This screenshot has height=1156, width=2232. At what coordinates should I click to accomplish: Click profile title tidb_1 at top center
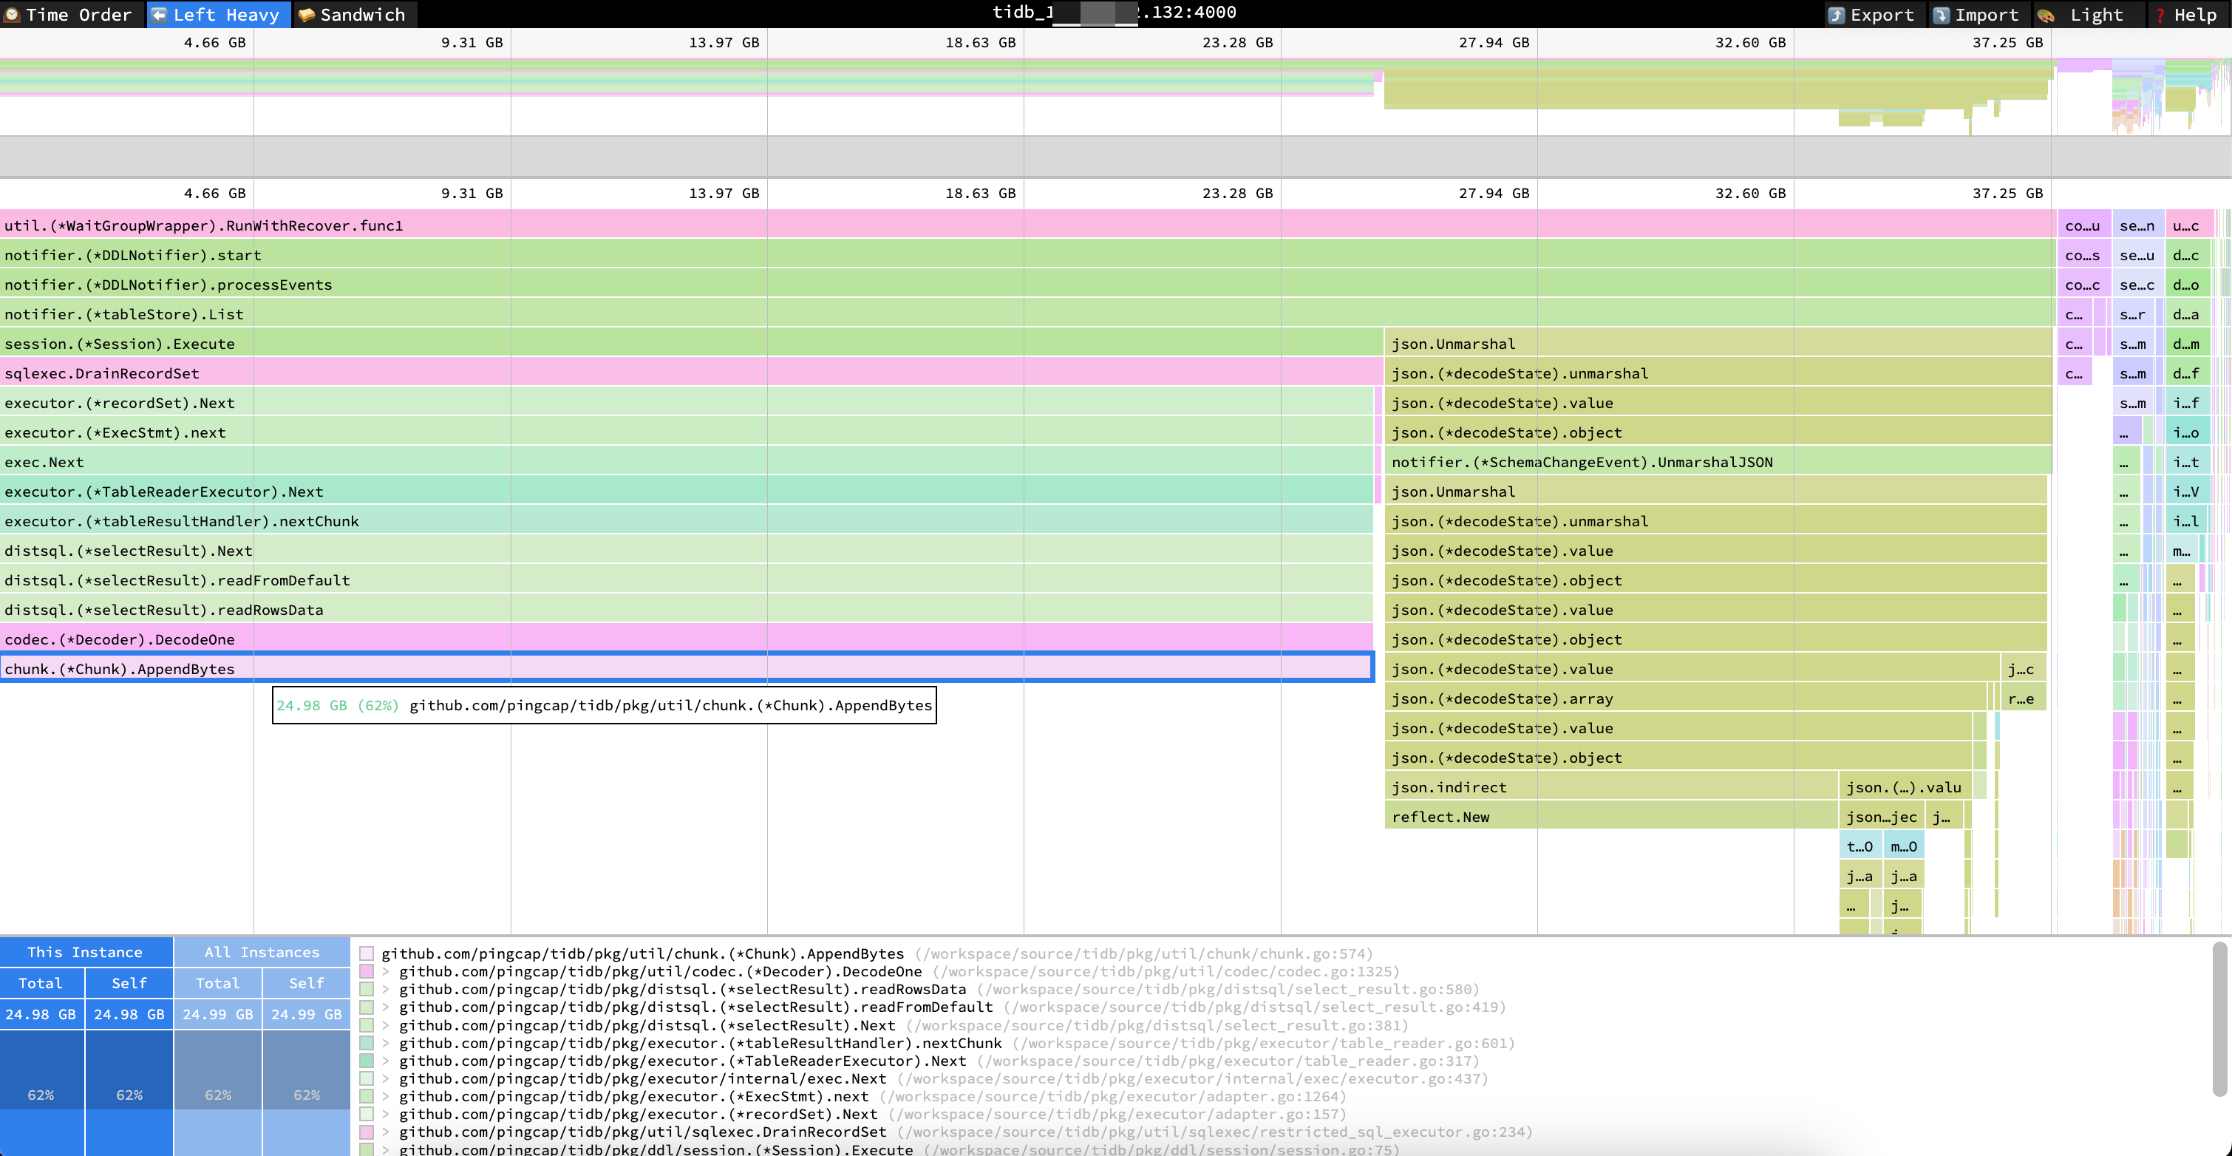click(x=1115, y=12)
